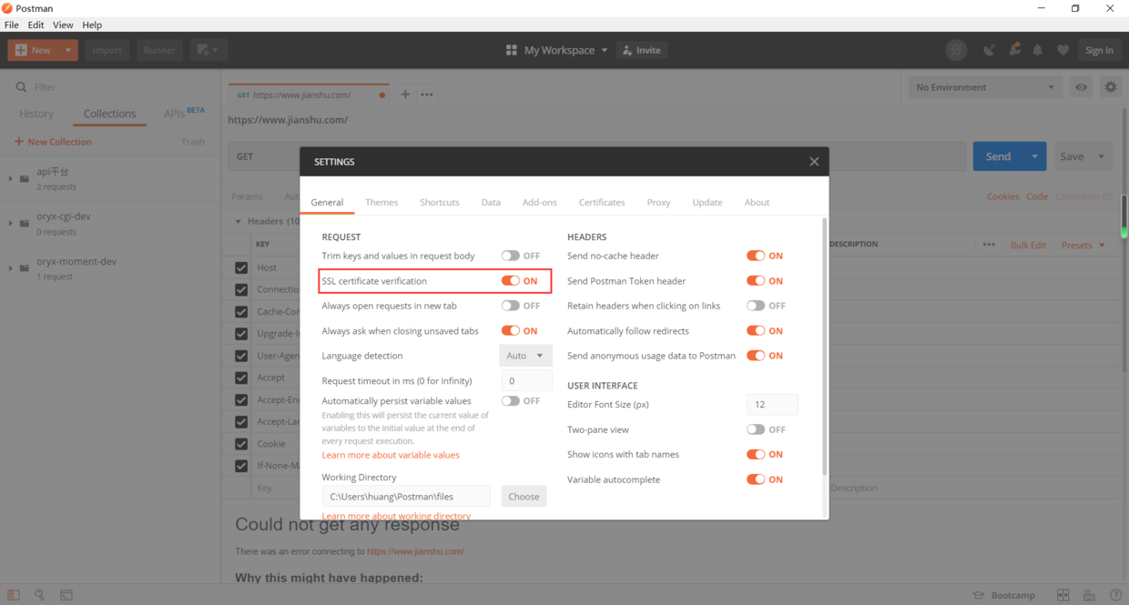This screenshot has height=605, width=1129.
Task: Open the help question-mark icon in status bar
Action: pos(1116,595)
